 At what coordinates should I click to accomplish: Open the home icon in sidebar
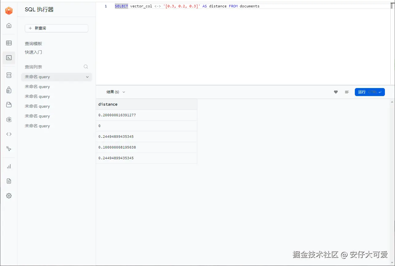click(9, 25)
